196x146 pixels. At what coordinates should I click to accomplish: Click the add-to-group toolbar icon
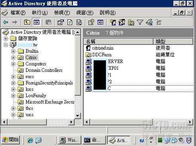tap(158, 22)
